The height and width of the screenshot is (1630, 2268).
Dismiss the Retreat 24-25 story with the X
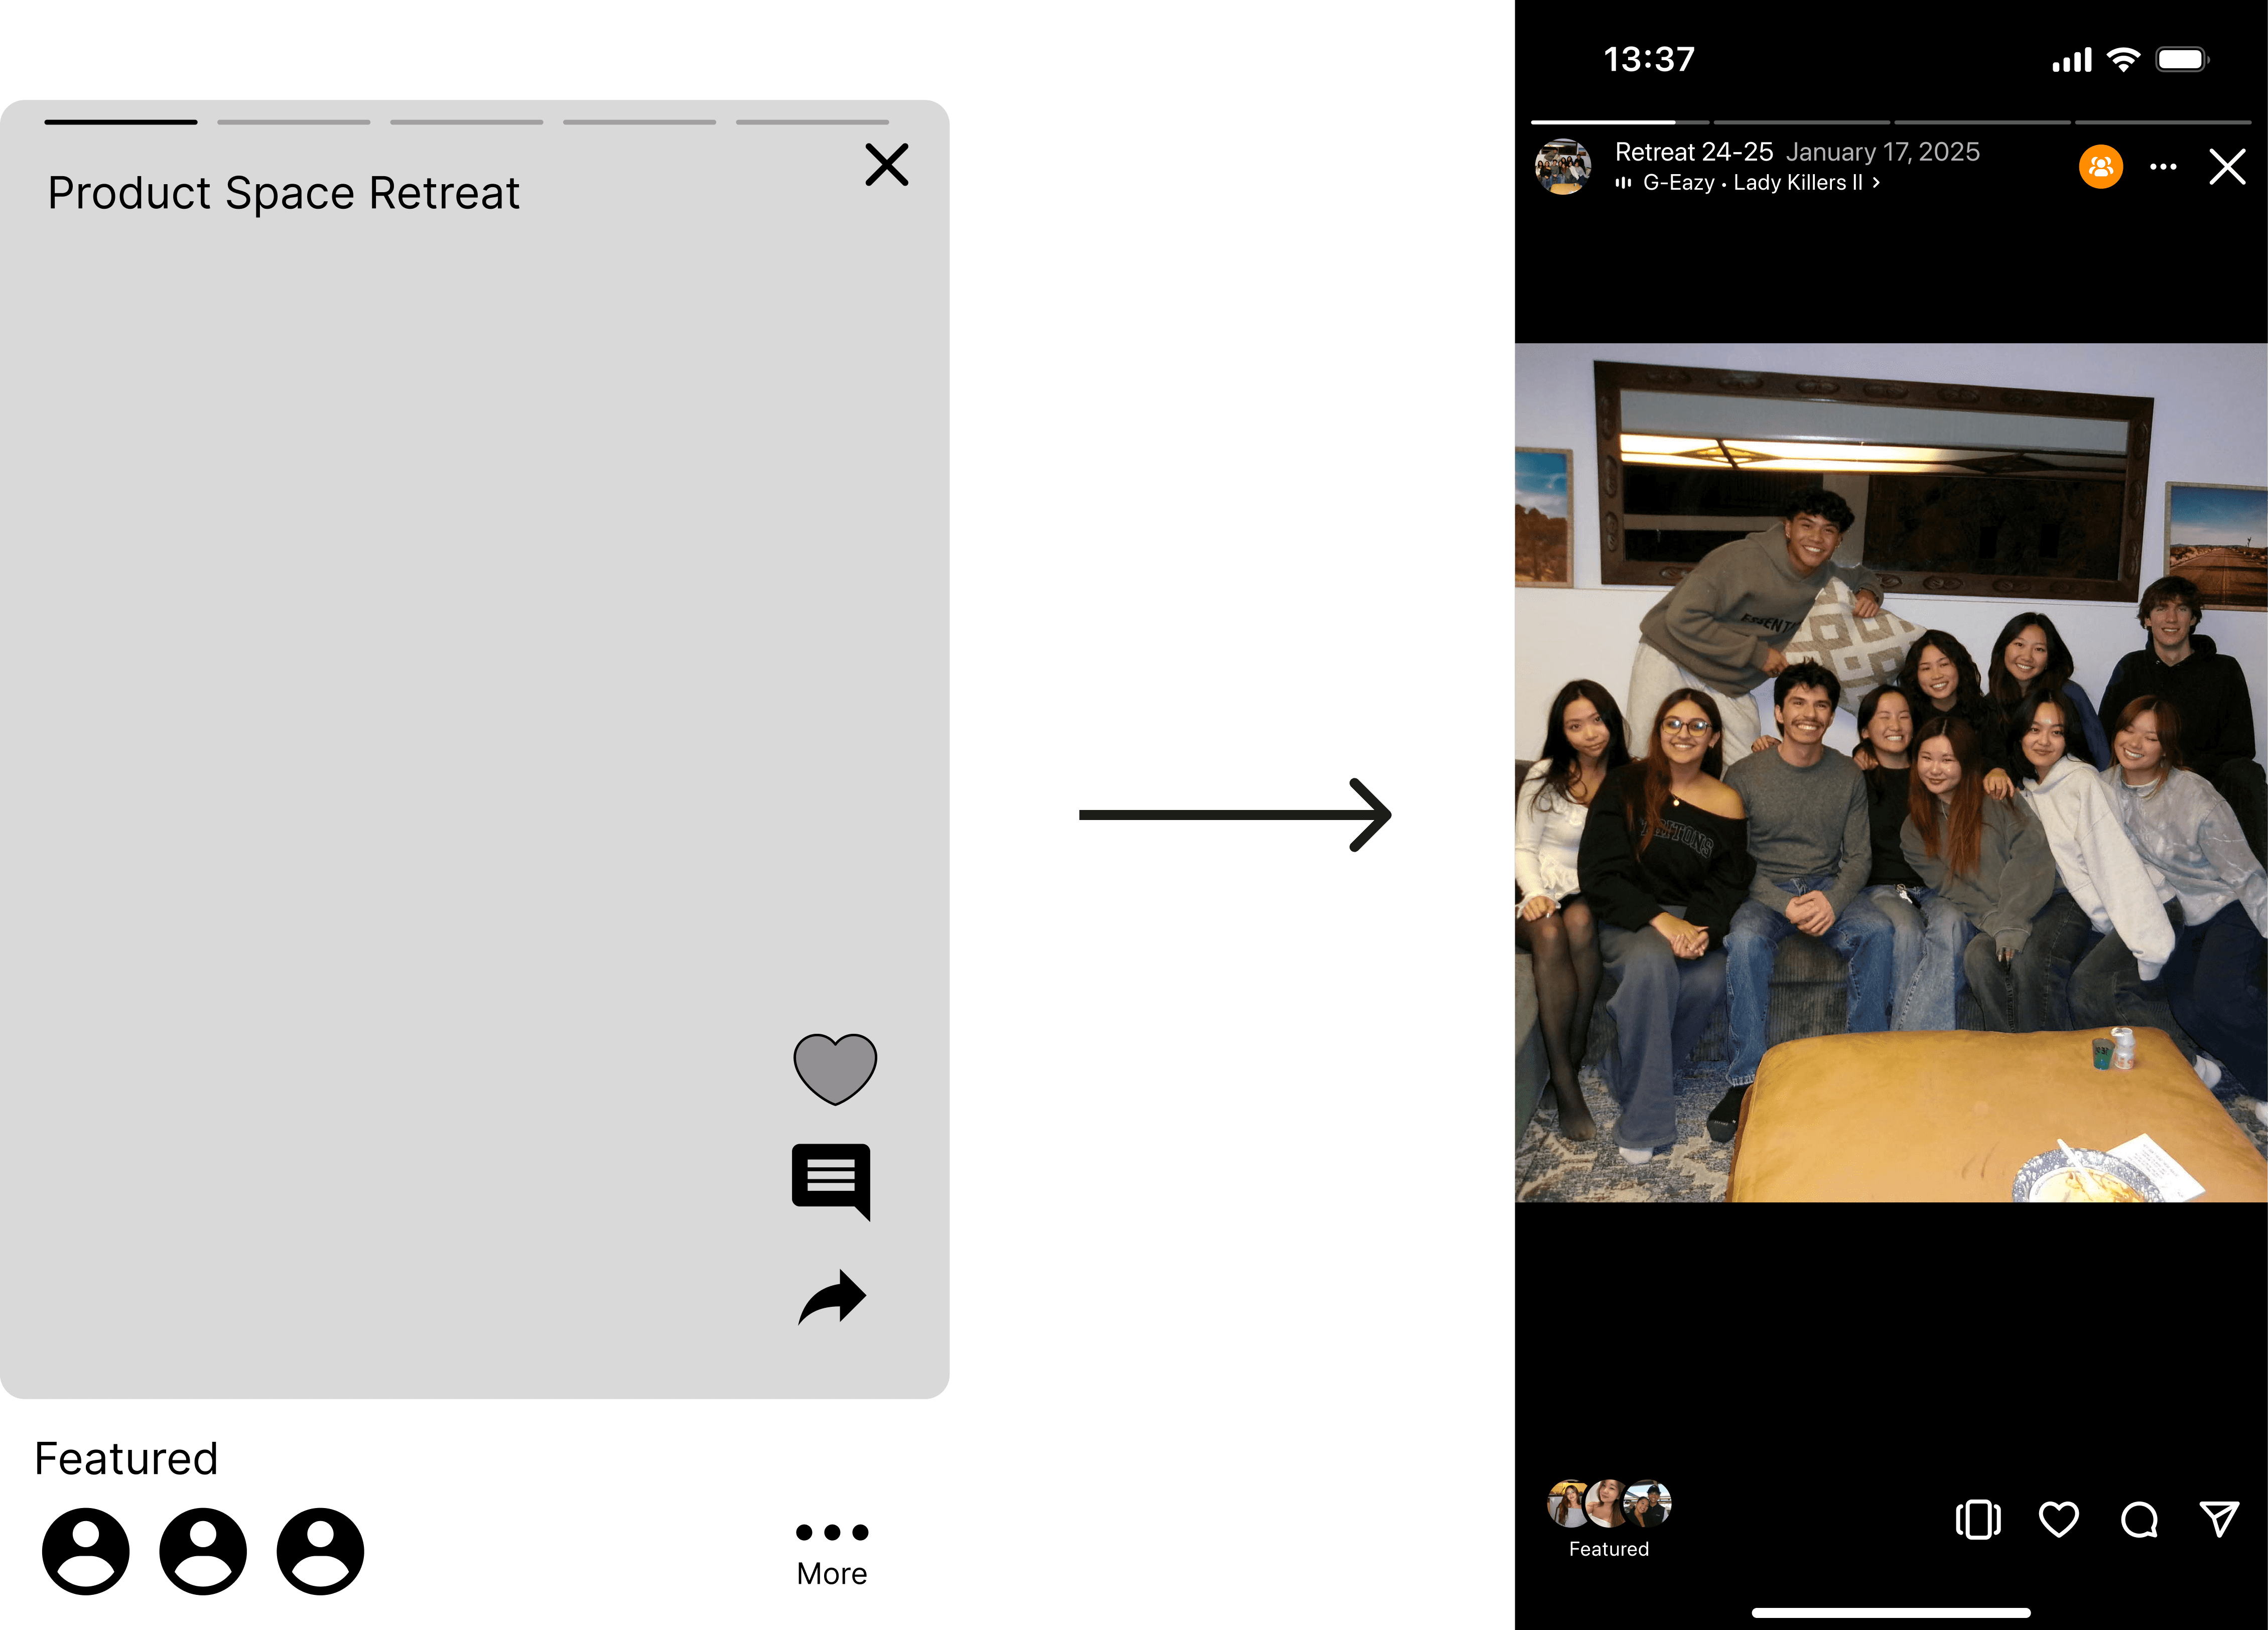(2227, 167)
